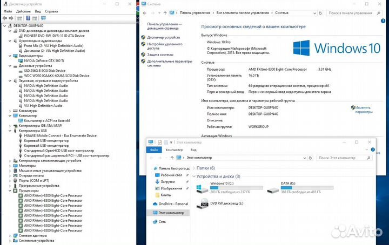389x245 pixels.
Task: Click the Настройка удаленного доступа link
Action: click(165, 46)
